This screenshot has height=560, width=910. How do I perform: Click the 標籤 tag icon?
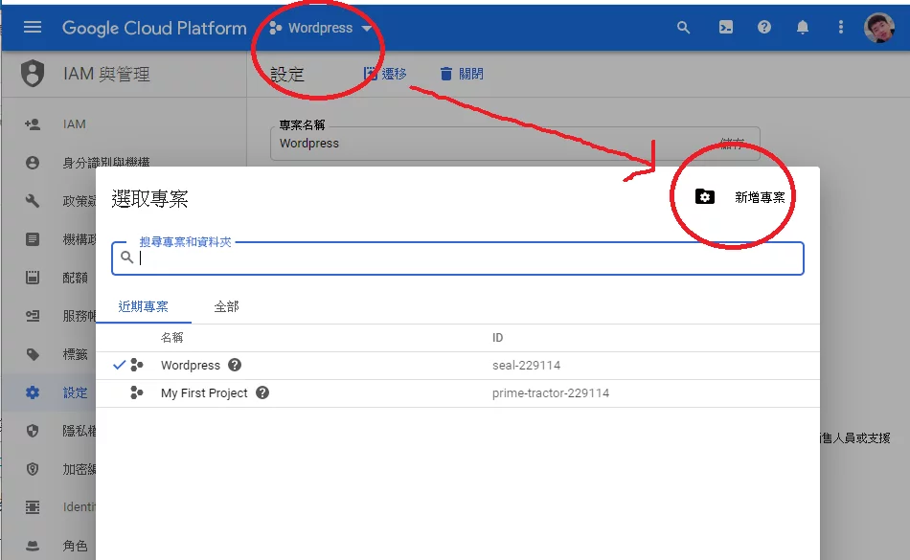pyautogui.click(x=33, y=354)
